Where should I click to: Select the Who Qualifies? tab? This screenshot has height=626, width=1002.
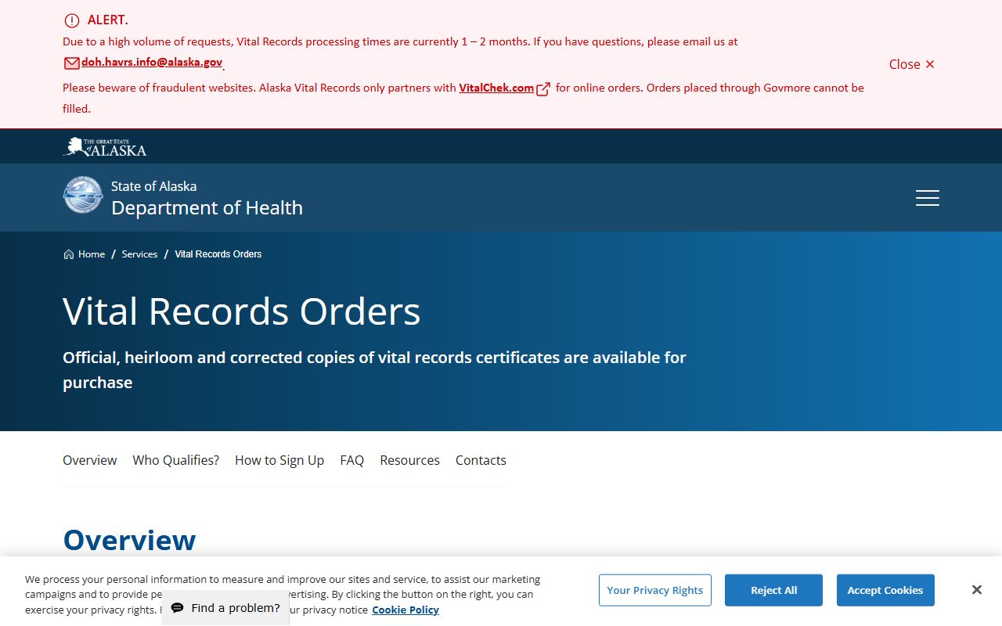(175, 460)
